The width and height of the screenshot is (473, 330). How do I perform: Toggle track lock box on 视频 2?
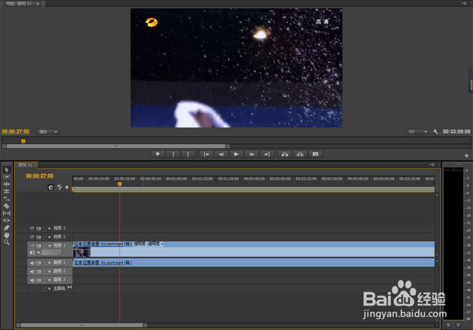45,237
